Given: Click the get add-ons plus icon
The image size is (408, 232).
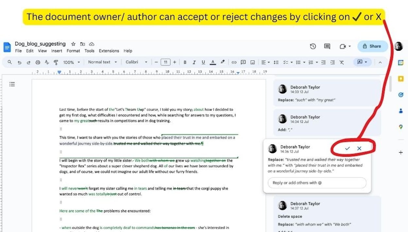Looking at the screenshot, I should (401, 152).
